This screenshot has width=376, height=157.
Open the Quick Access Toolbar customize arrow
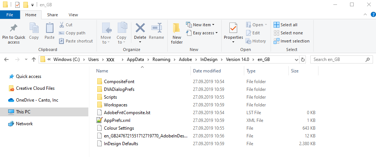pos(32,5)
